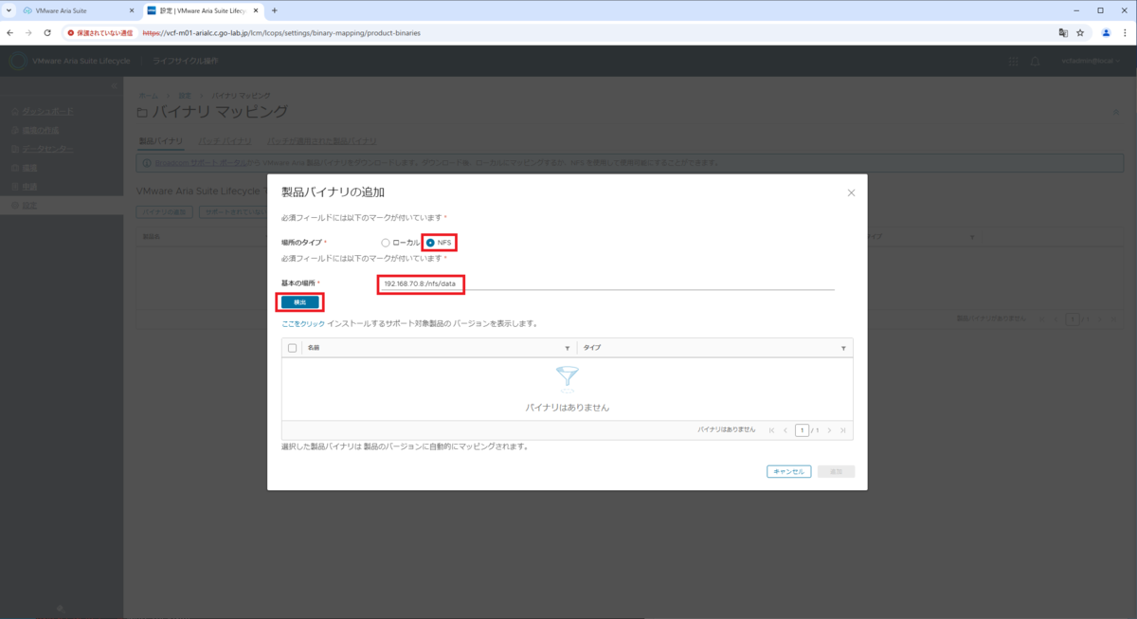Image resolution: width=1137 pixels, height=619 pixels.
Task: Click the 追加 button in the dialog
Action: pos(836,471)
